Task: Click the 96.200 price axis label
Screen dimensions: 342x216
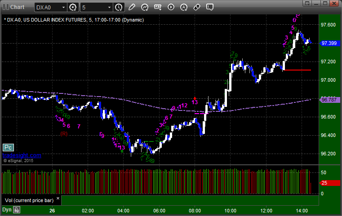Action: (328, 154)
